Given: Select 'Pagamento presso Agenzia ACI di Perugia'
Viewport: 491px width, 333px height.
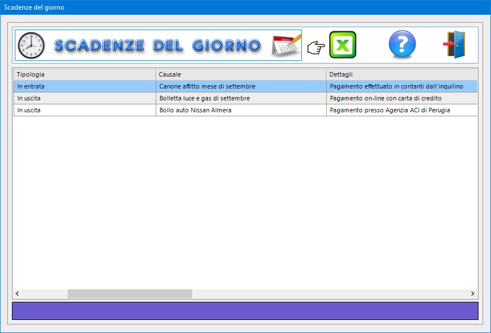Looking at the screenshot, I should [402, 110].
